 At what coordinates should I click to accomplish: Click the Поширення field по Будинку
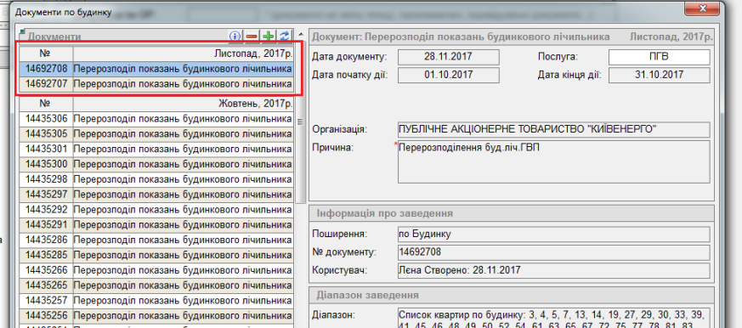point(553,234)
